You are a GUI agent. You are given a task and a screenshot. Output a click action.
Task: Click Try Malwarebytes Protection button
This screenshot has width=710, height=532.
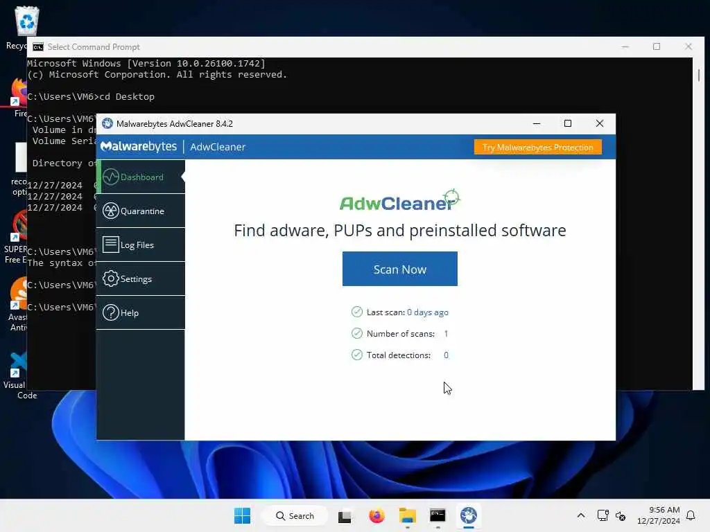pyautogui.click(x=537, y=147)
